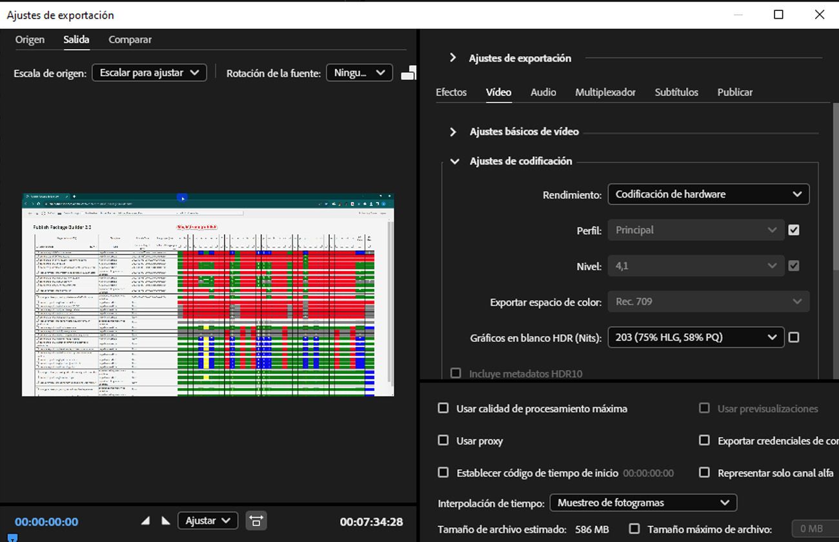Open the Interpolación de tiempo dropdown
The image size is (839, 542).
coord(643,502)
